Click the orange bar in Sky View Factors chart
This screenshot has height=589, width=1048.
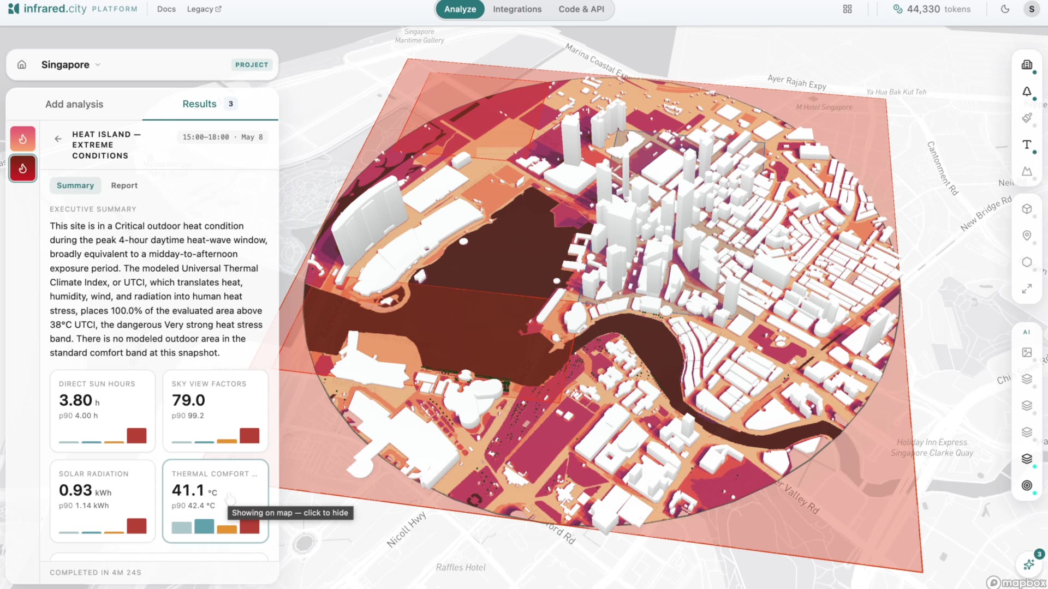tap(227, 441)
